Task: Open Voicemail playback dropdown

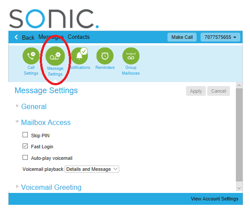Action: pyautogui.click(x=92, y=169)
